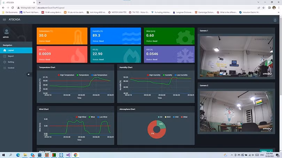Click the Setting gear icon in sidebar
This screenshot has width=282, height=158.
click(x=4, y=62)
